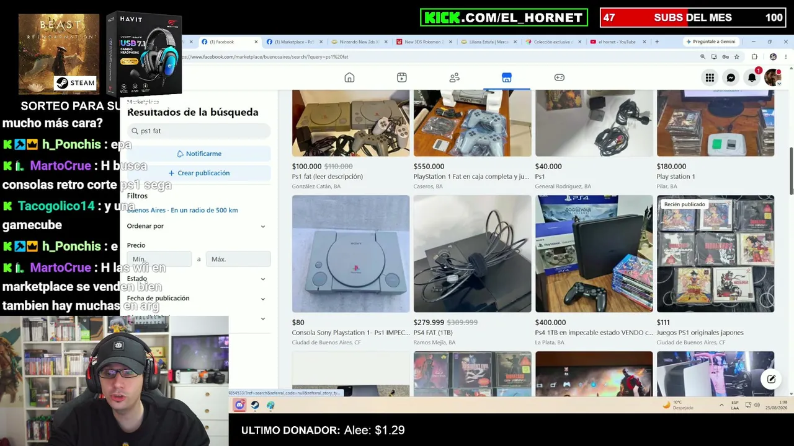Switch to the 'el hornet - YouTube' tab
Viewport: 794px width, 446px height.
pyautogui.click(x=619, y=42)
